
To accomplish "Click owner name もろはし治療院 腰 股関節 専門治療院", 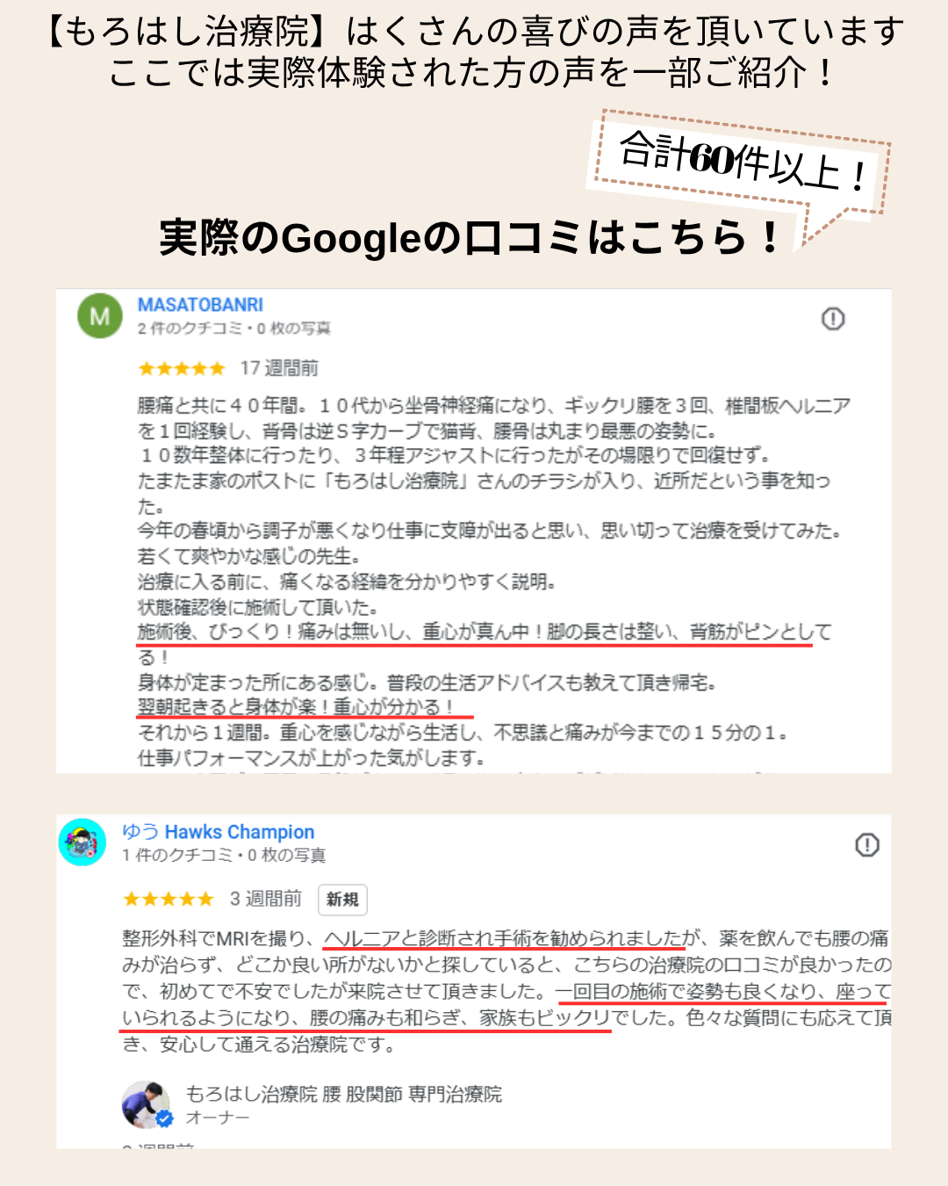I will click(x=343, y=1094).
